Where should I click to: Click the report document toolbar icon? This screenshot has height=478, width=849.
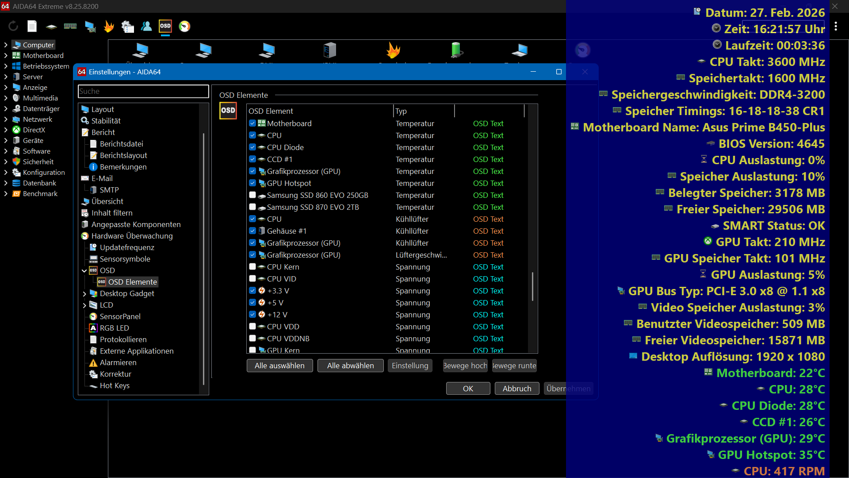tap(32, 27)
